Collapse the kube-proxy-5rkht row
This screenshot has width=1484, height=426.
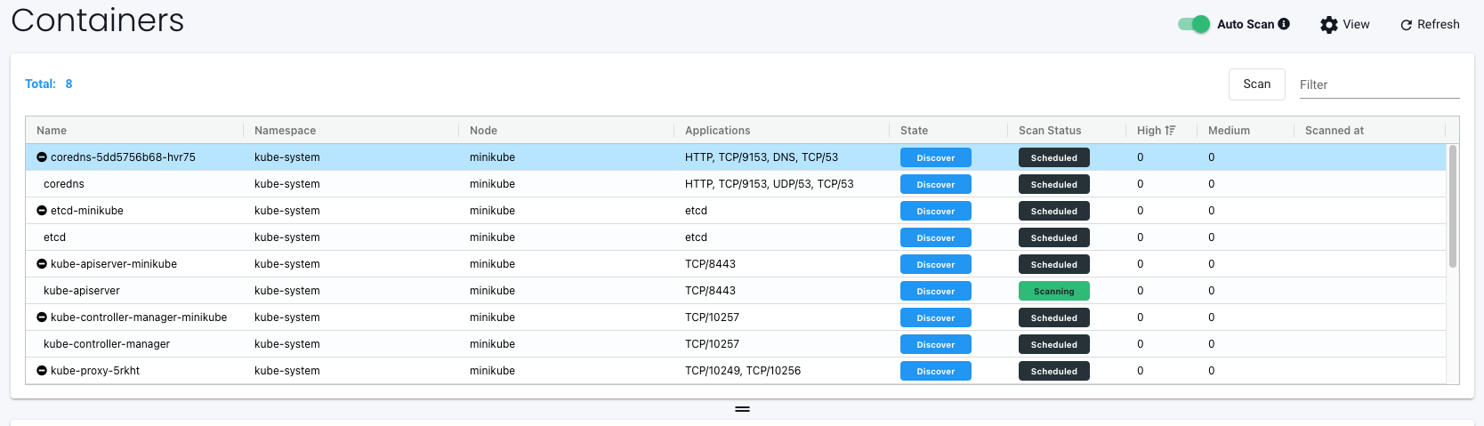[42, 371]
